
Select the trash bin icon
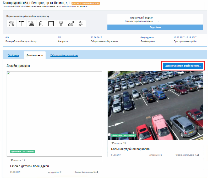point(41,24)
